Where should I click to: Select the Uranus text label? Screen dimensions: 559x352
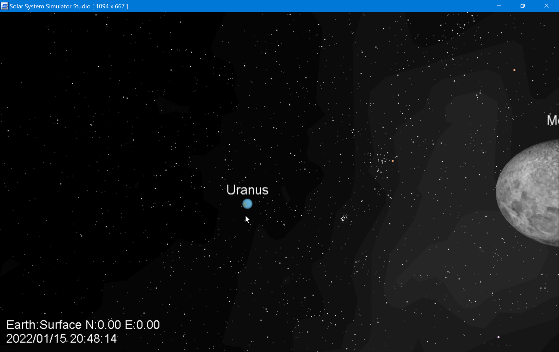pos(247,190)
